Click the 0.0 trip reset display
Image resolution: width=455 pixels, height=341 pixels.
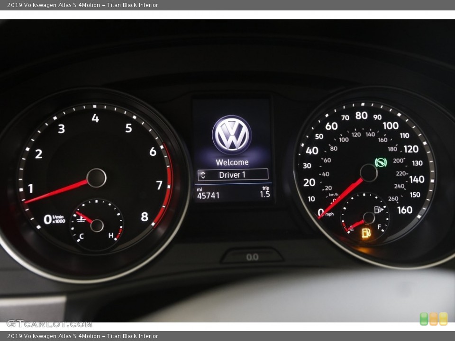(x=252, y=257)
